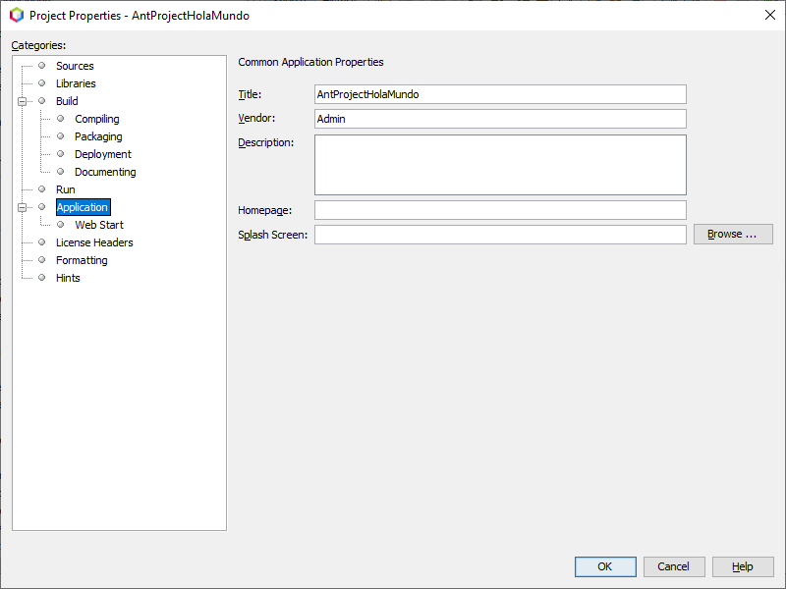Select the Documenting category
This screenshot has height=589, width=786.
click(105, 172)
